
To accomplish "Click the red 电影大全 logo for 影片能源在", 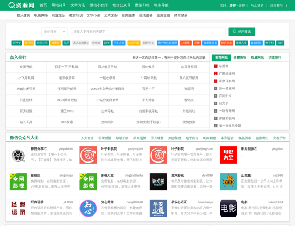I will click(x=228, y=155).
